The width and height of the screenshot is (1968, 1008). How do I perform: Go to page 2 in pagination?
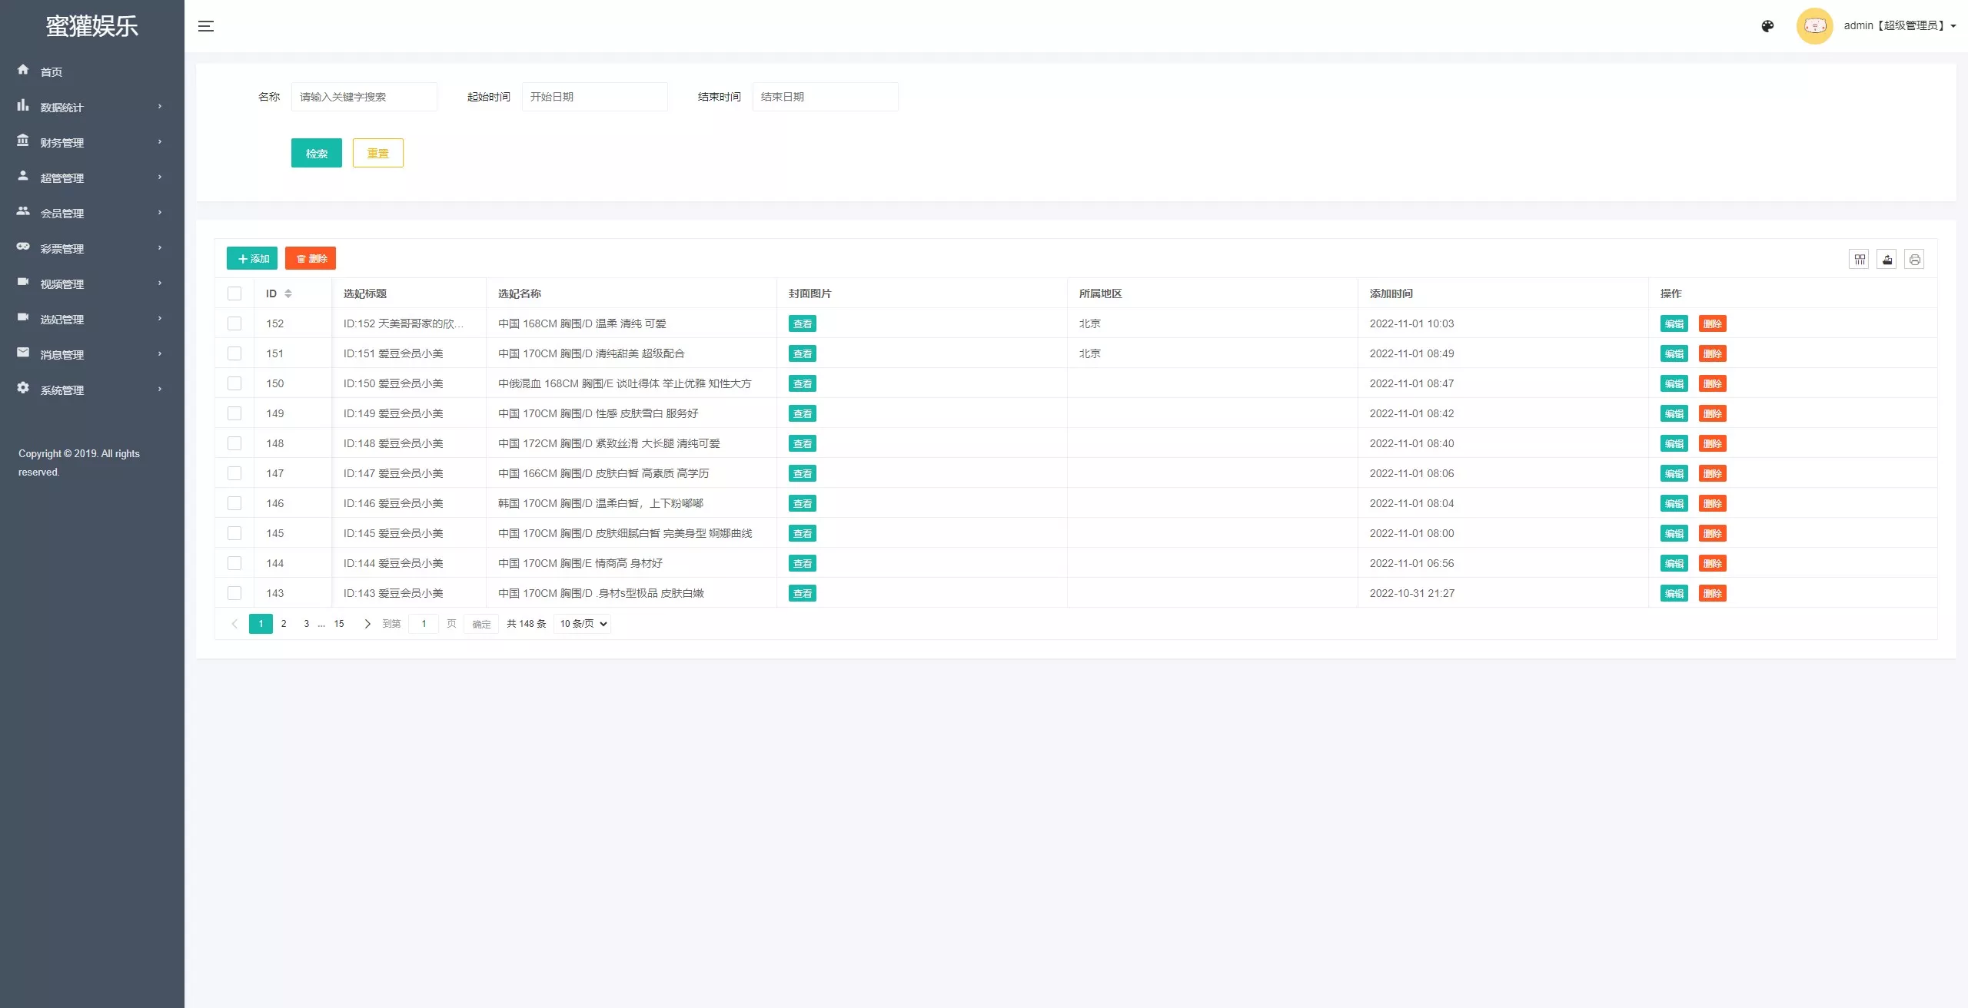click(x=284, y=624)
